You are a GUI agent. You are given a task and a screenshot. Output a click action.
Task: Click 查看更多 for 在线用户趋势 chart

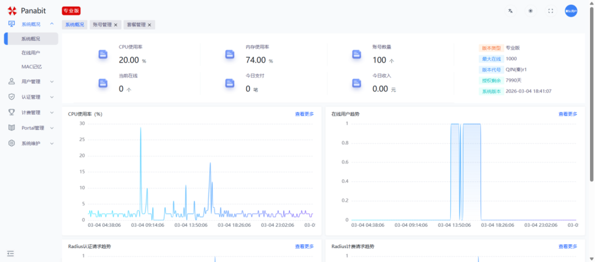[x=567, y=114]
